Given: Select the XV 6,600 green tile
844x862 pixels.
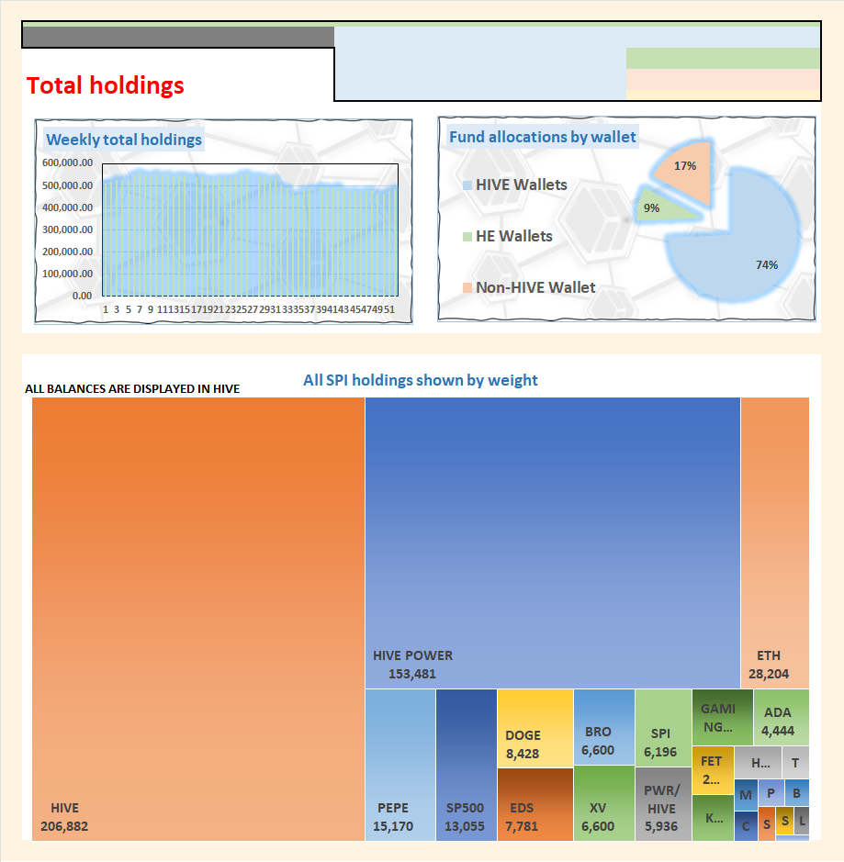Looking at the screenshot, I should 603,803.
